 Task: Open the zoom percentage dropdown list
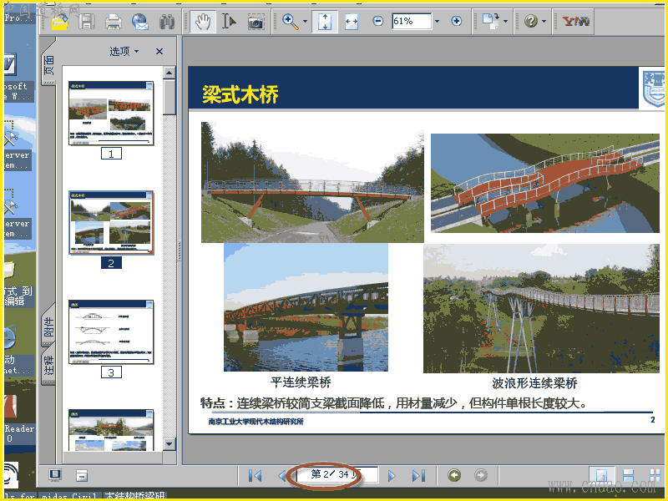point(437,21)
